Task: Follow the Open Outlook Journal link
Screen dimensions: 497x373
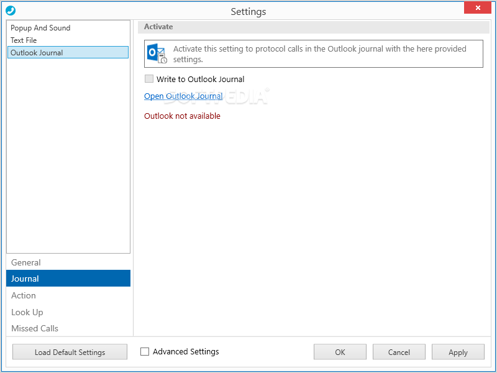Action: point(183,96)
